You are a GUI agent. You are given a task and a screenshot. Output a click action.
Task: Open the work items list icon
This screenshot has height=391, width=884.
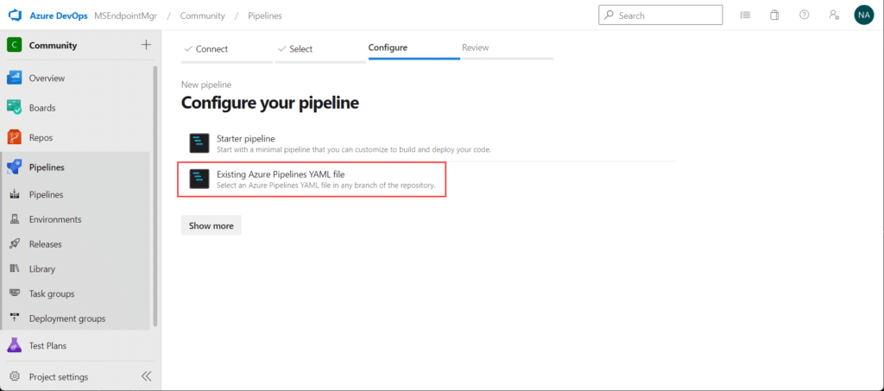coord(745,16)
